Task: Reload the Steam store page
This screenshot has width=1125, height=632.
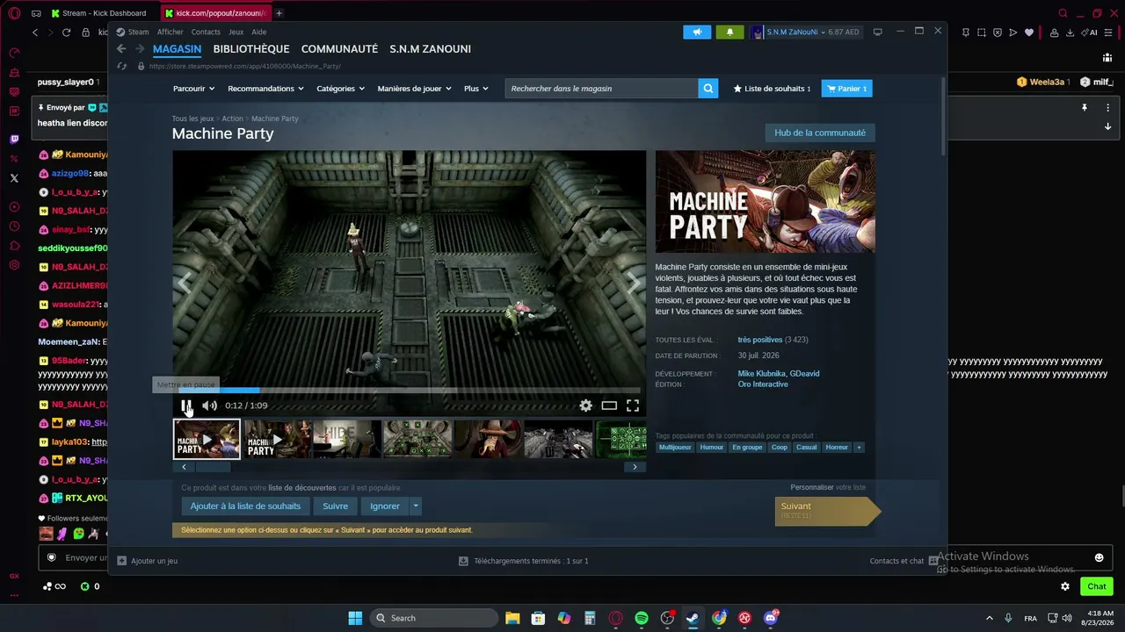Action: tap(122, 67)
